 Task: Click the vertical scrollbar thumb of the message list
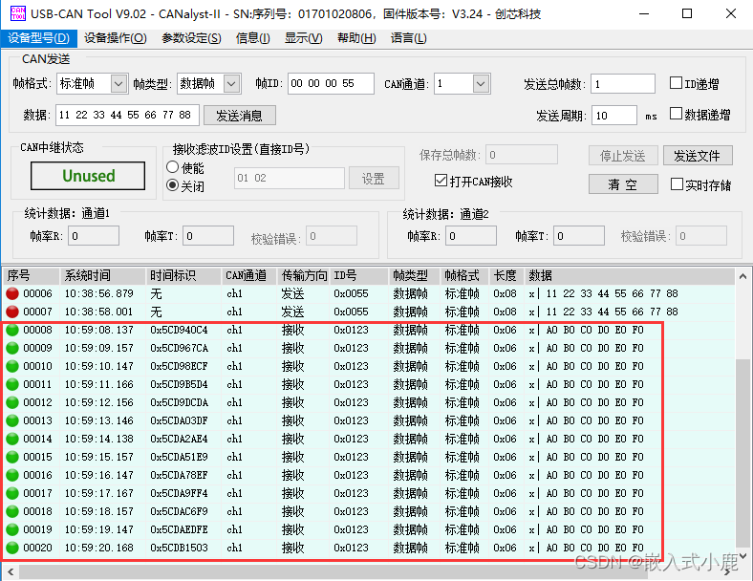[742, 453]
